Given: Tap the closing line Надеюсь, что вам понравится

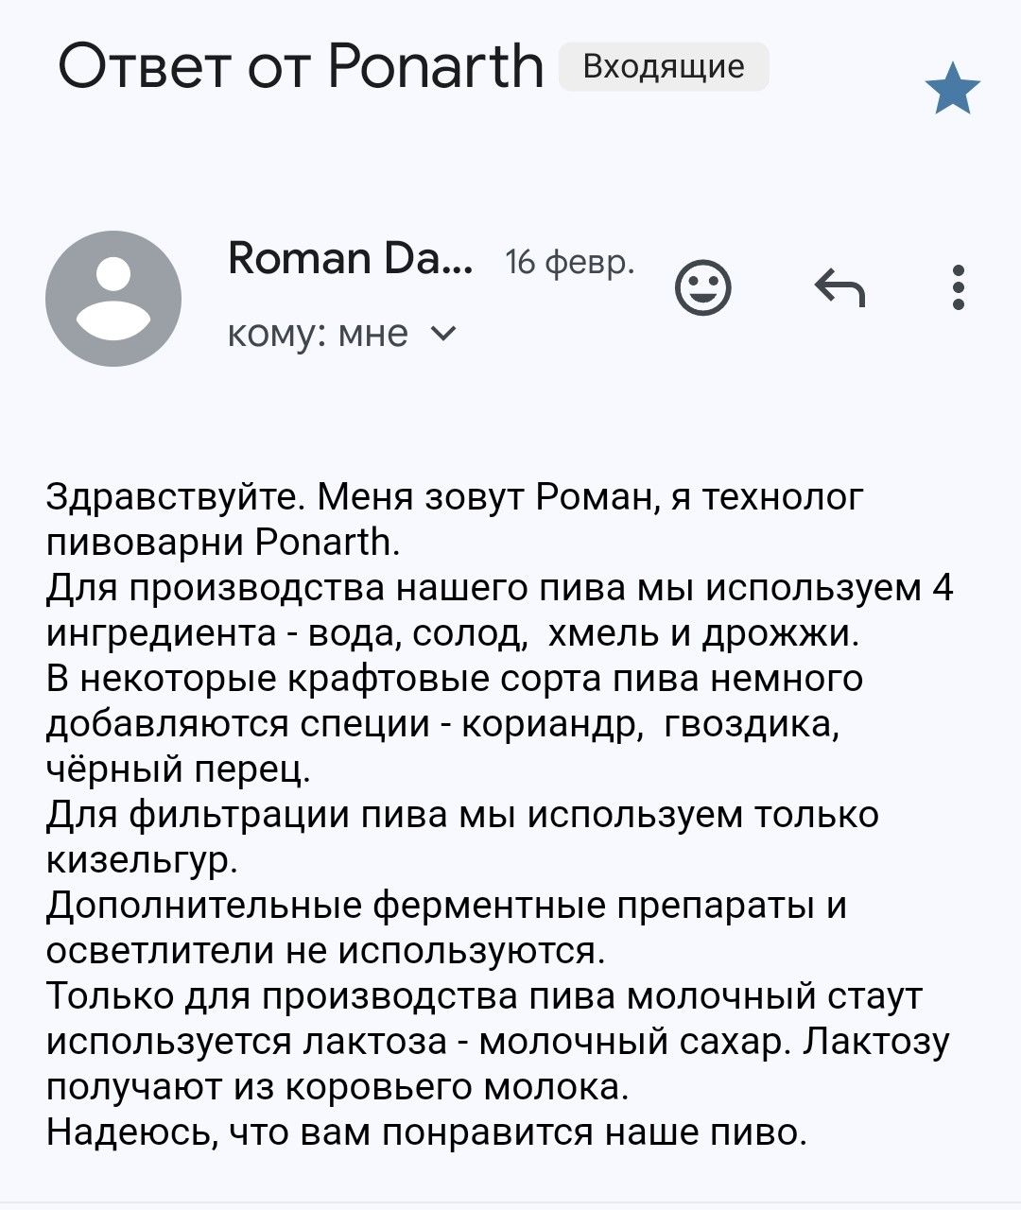Looking at the screenshot, I should pos(427,1132).
